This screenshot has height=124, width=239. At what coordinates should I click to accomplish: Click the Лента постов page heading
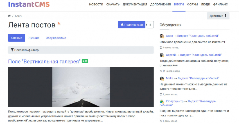coord(32,25)
